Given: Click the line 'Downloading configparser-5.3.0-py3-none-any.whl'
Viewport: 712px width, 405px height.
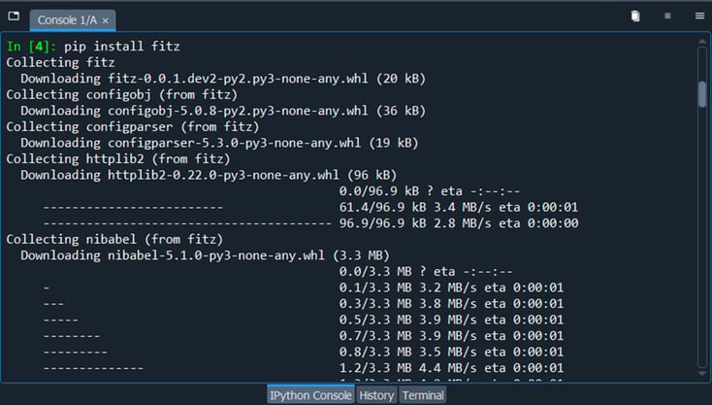Looking at the screenshot, I should (x=219, y=143).
